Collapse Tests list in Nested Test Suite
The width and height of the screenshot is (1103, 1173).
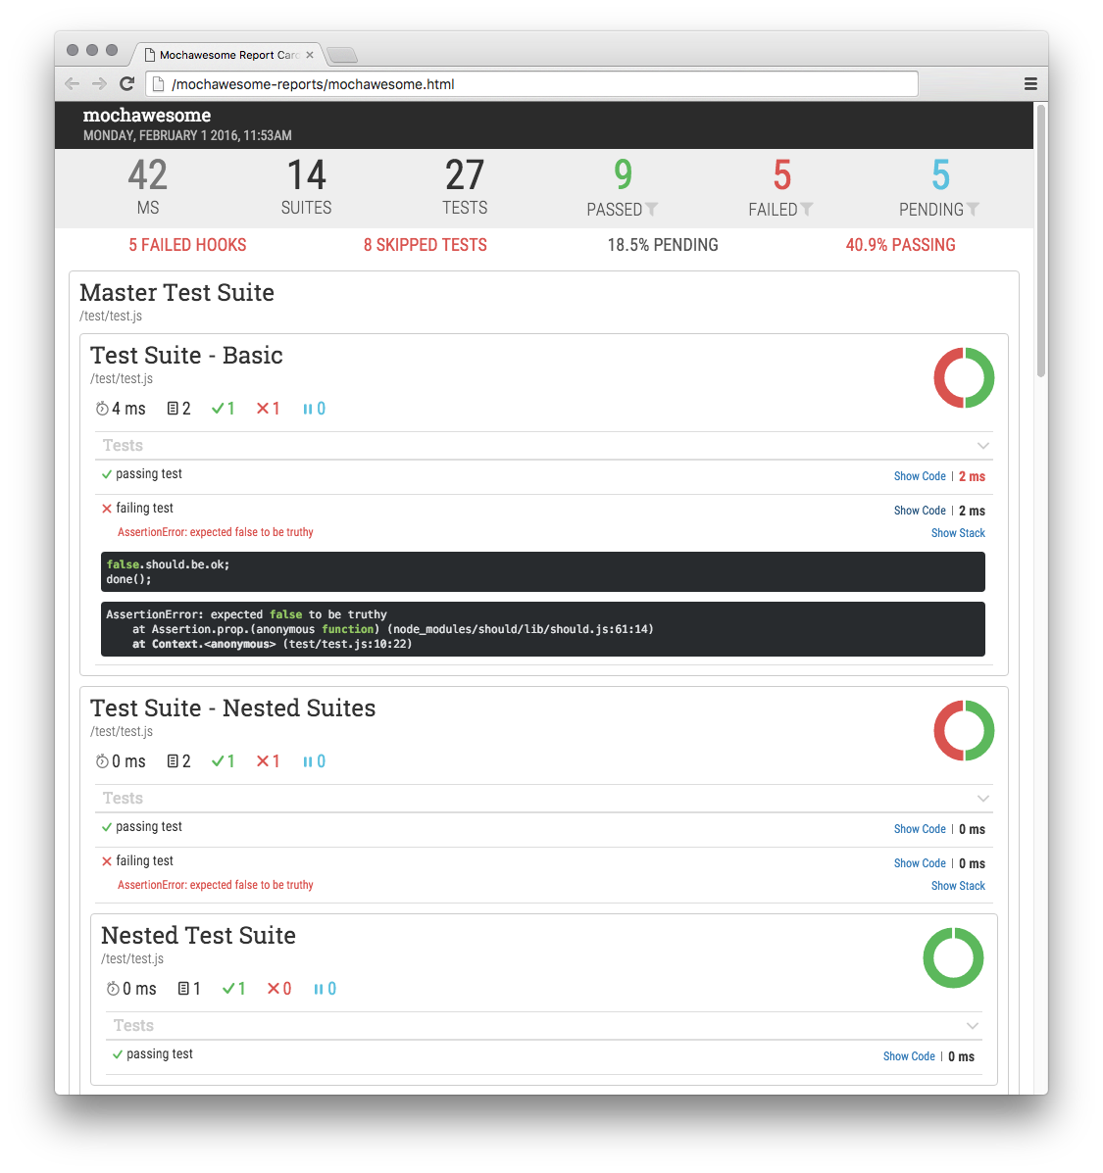973,1026
